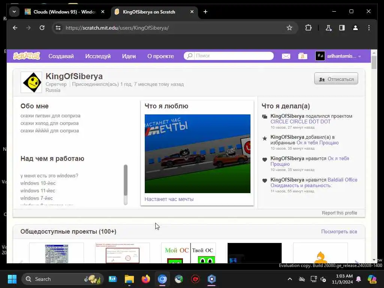Launch Firefox from the taskbar
Image resolution: width=384 pixels, height=288 pixels.
(x=146, y=279)
